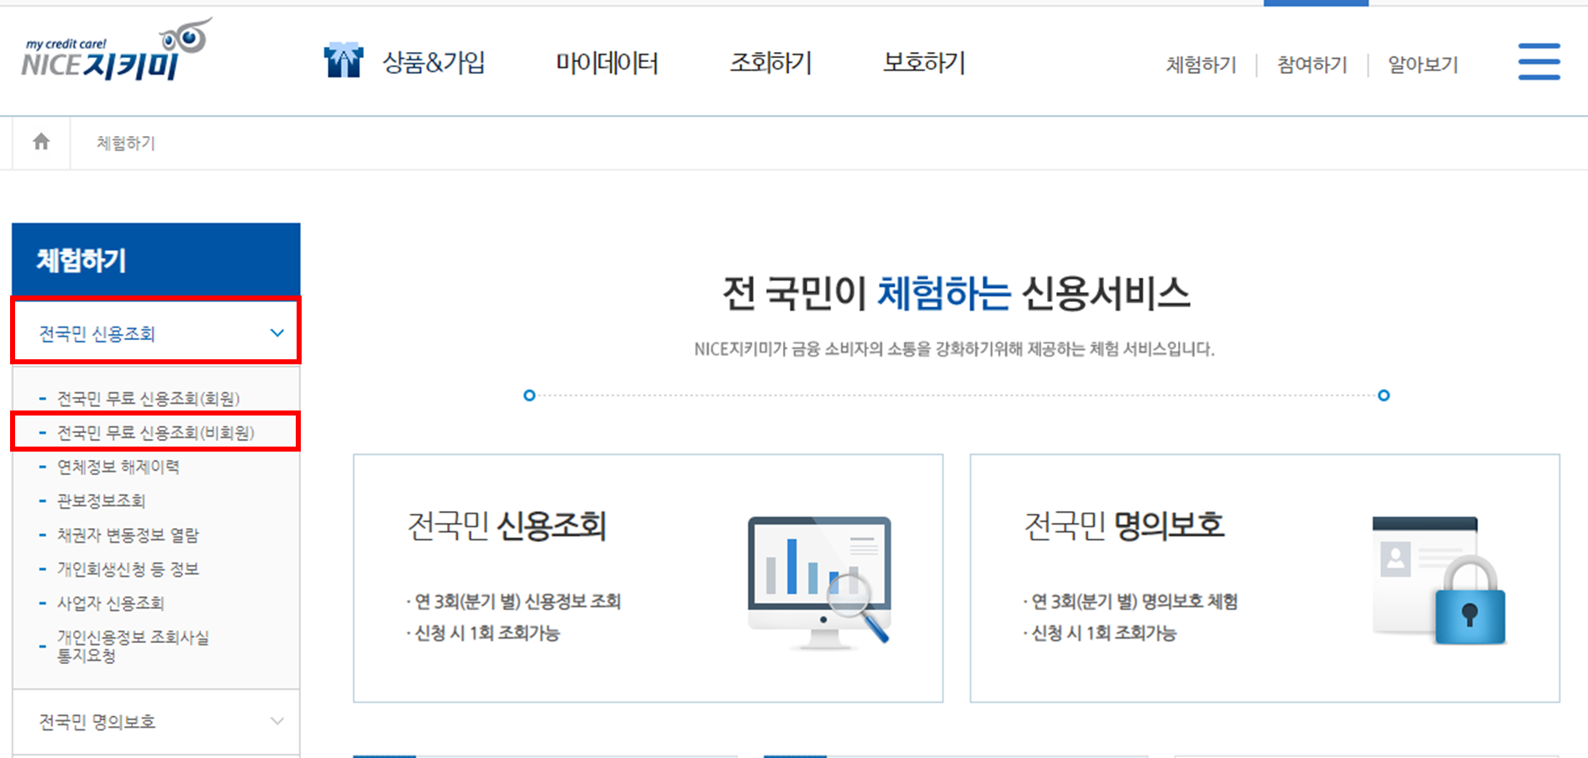1588x758 pixels.
Task: Select the 전국민 명의보호 sidebar section label
Action: click(97, 722)
